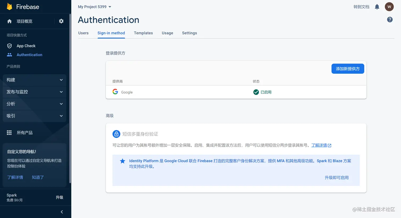The width and height of the screenshot is (401, 218).
Task: Open App Check from the sidebar
Action: 26,46
